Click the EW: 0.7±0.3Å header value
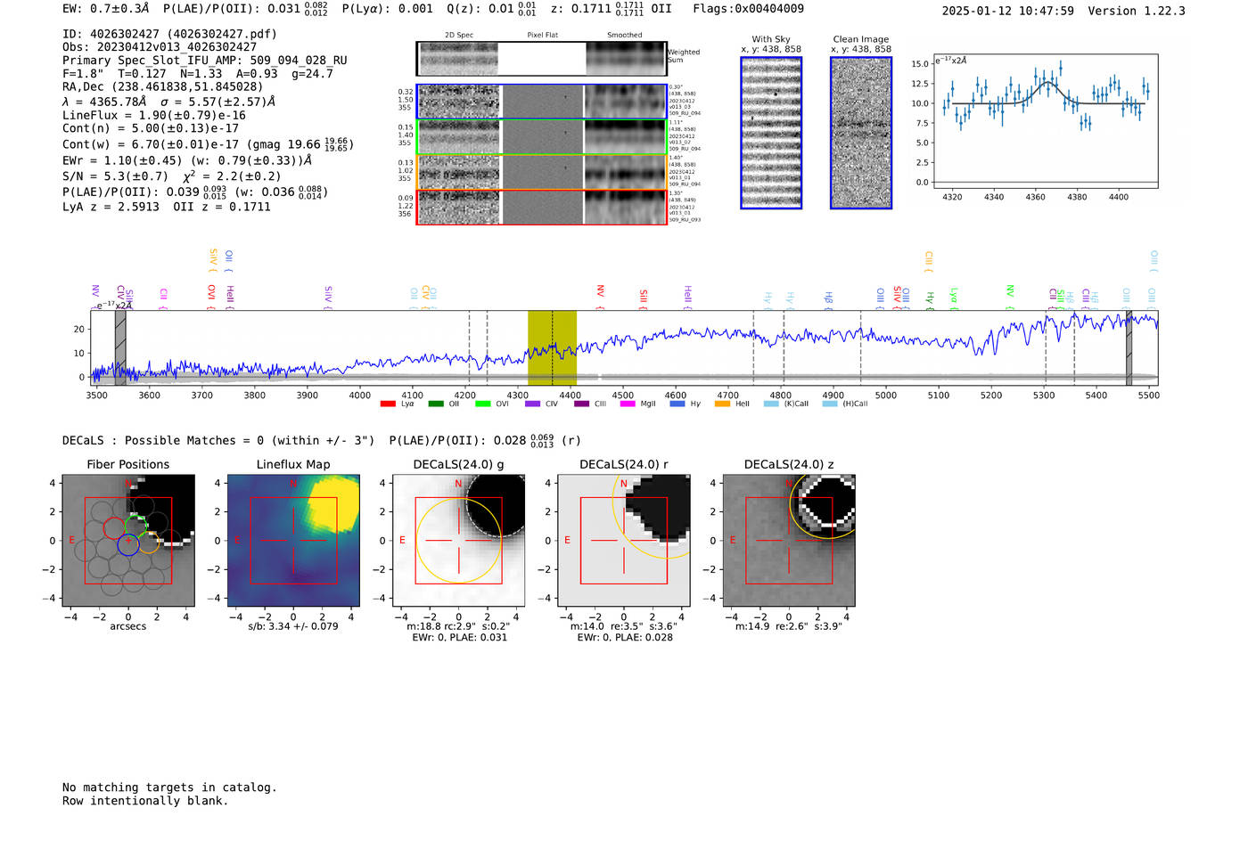The height and width of the screenshot is (849, 1248). [106, 8]
